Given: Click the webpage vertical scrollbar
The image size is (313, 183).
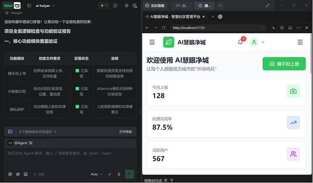Looking at the screenshot, I should pyautogui.click(x=311, y=54).
